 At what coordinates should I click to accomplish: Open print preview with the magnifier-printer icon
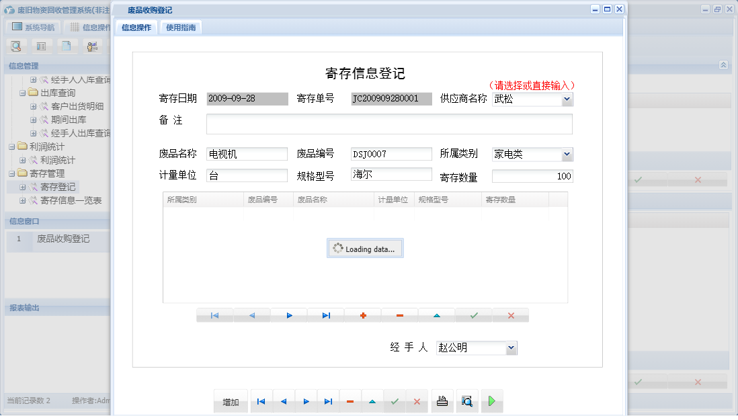tap(467, 401)
